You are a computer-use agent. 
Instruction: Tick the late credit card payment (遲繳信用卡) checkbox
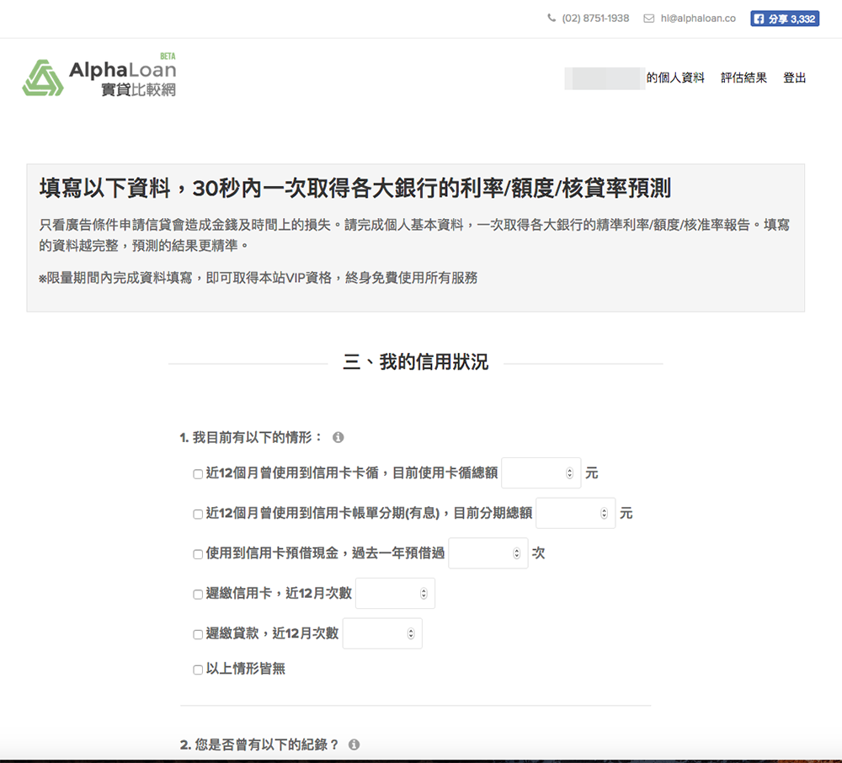pyautogui.click(x=198, y=595)
